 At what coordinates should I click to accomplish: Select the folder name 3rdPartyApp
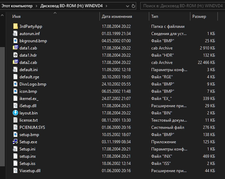31,26
